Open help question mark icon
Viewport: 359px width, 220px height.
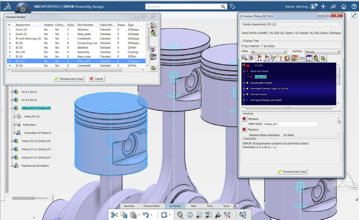point(354,6)
